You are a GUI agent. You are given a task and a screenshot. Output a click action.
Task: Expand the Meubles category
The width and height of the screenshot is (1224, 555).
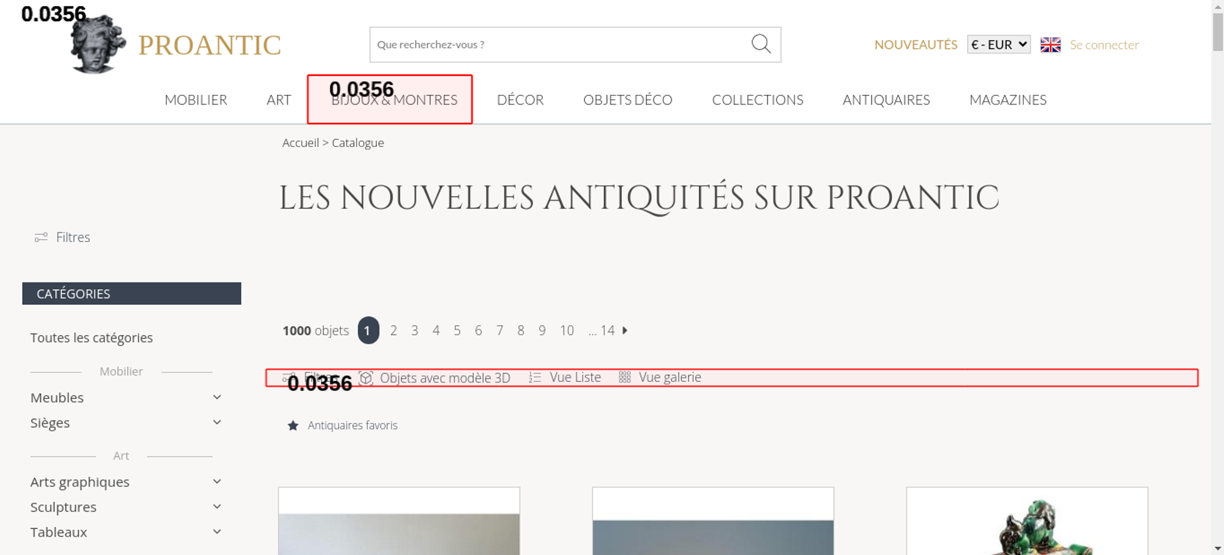217,397
